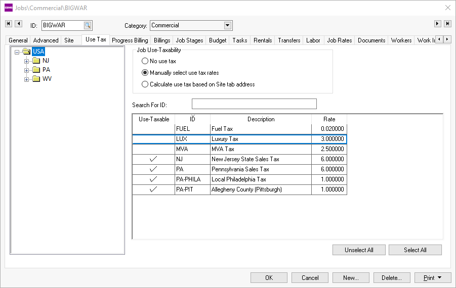Screen dimensions: 456x288
Task: Switch to the Progress Billing tab
Action: point(130,40)
